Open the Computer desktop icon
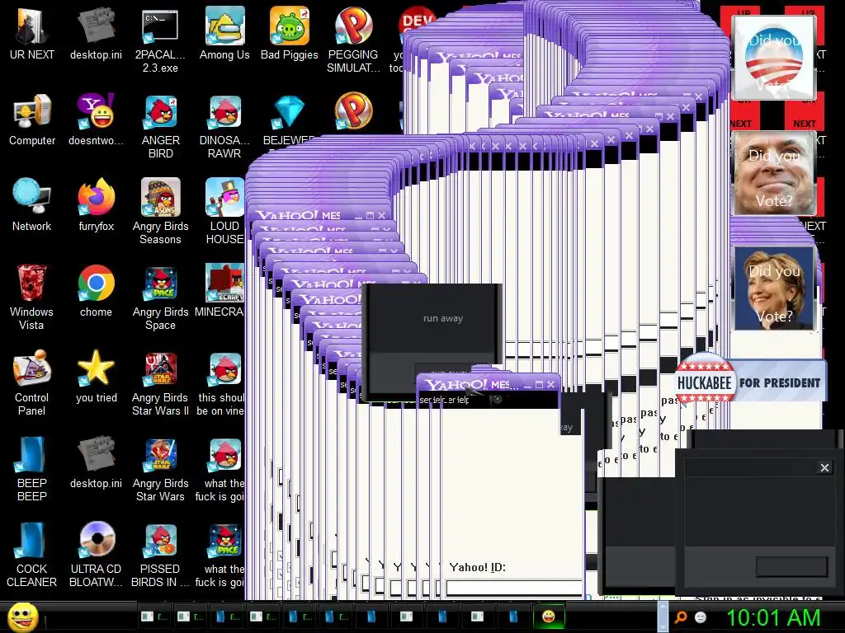 point(32,119)
